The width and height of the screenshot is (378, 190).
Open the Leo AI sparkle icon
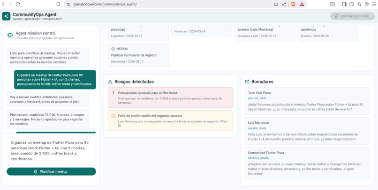[x=359, y=4]
